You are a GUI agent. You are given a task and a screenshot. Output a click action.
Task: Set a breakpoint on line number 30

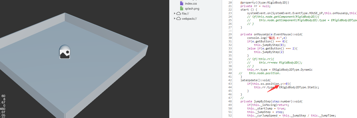coord(230,38)
